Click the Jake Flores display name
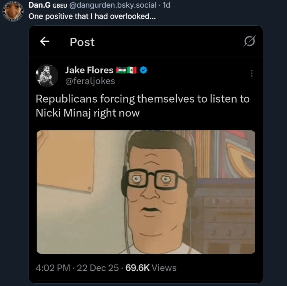 tap(89, 70)
